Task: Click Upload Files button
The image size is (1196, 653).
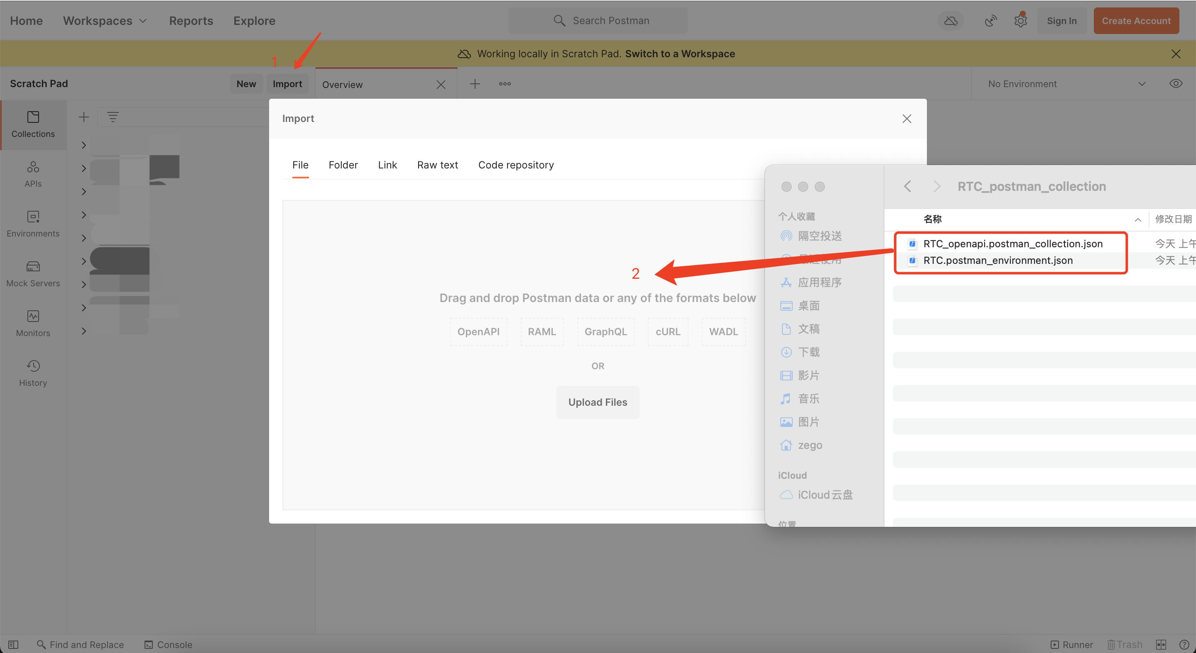Action: (597, 401)
